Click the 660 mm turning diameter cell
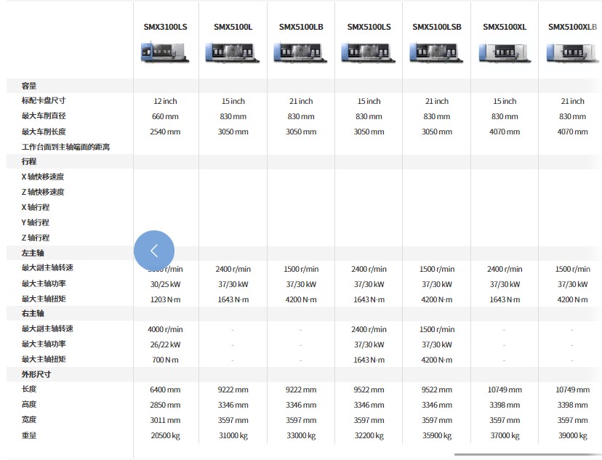This screenshot has width=602, height=460. (x=165, y=116)
